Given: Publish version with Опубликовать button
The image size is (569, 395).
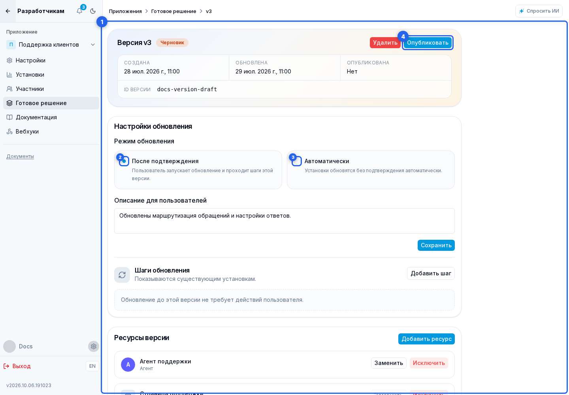Looking at the screenshot, I should coord(428,43).
